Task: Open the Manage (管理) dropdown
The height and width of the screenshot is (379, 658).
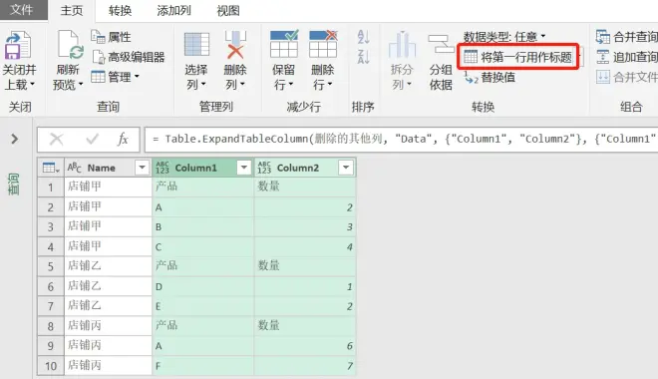Action: (x=115, y=77)
